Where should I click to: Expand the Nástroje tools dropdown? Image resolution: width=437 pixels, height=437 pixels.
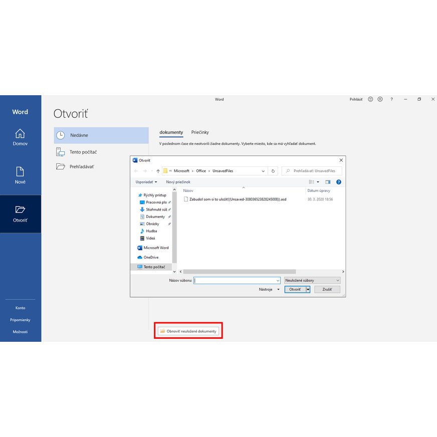tap(269, 290)
